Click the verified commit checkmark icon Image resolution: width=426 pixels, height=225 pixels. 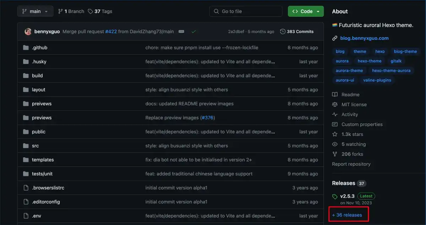click(194, 32)
